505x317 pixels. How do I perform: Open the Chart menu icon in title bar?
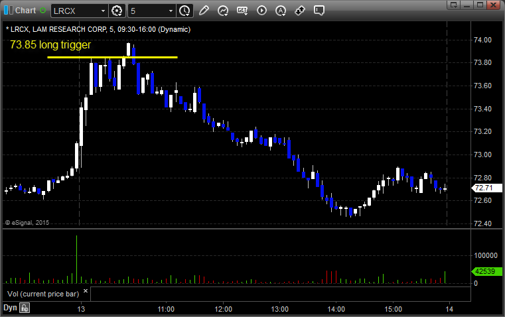pyautogui.click(x=7, y=11)
